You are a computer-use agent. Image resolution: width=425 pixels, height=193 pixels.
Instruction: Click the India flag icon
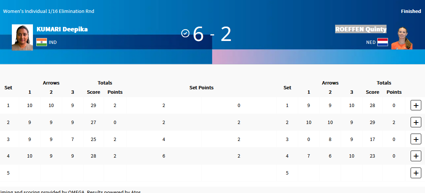coord(41,42)
